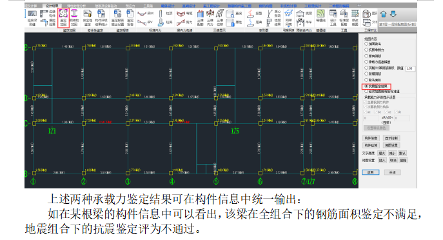This screenshot has height=240, width=443.
Task: Switch to the 设计结果 ribbon tab
Action: click(52, 6)
